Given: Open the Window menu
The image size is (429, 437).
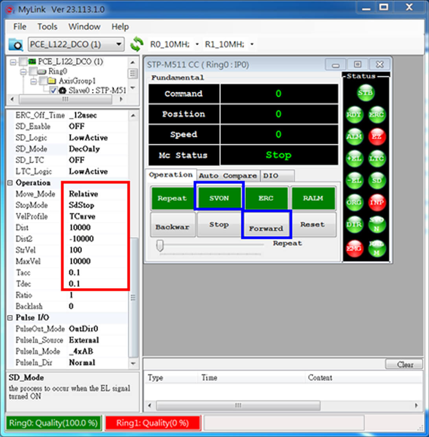Looking at the screenshot, I should 85,27.
